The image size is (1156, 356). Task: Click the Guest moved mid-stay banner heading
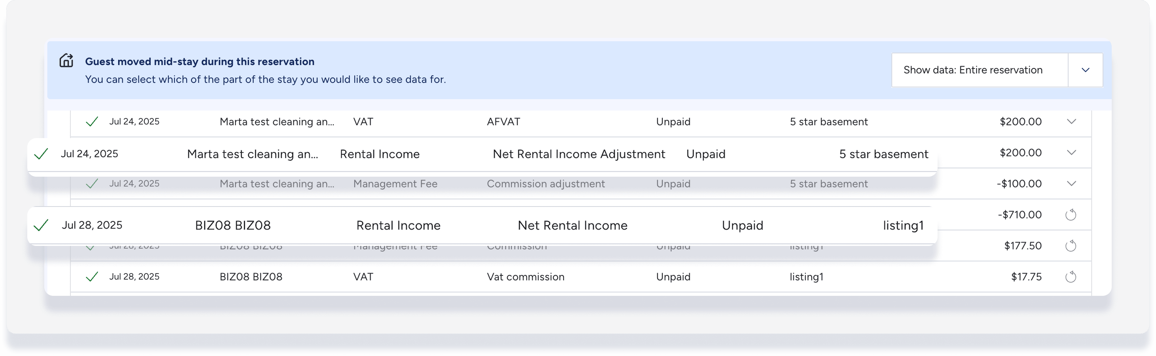click(x=200, y=61)
